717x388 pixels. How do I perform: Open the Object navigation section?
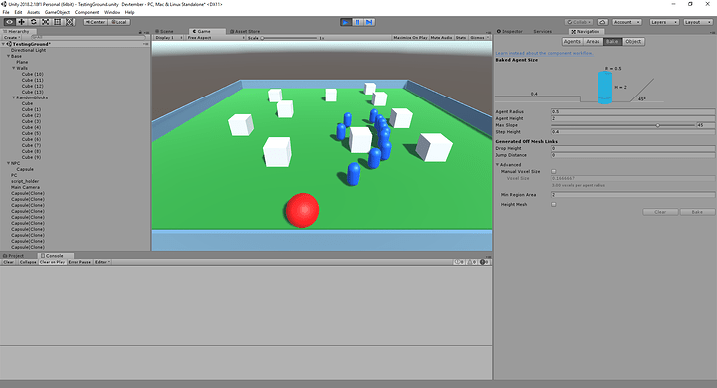tap(633, 41)
